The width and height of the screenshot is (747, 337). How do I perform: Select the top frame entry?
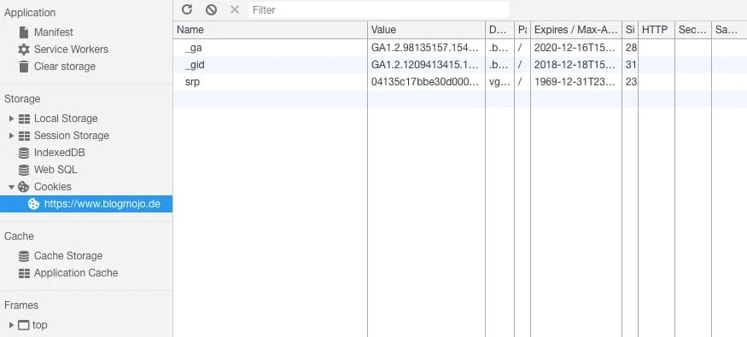point(39,325)
